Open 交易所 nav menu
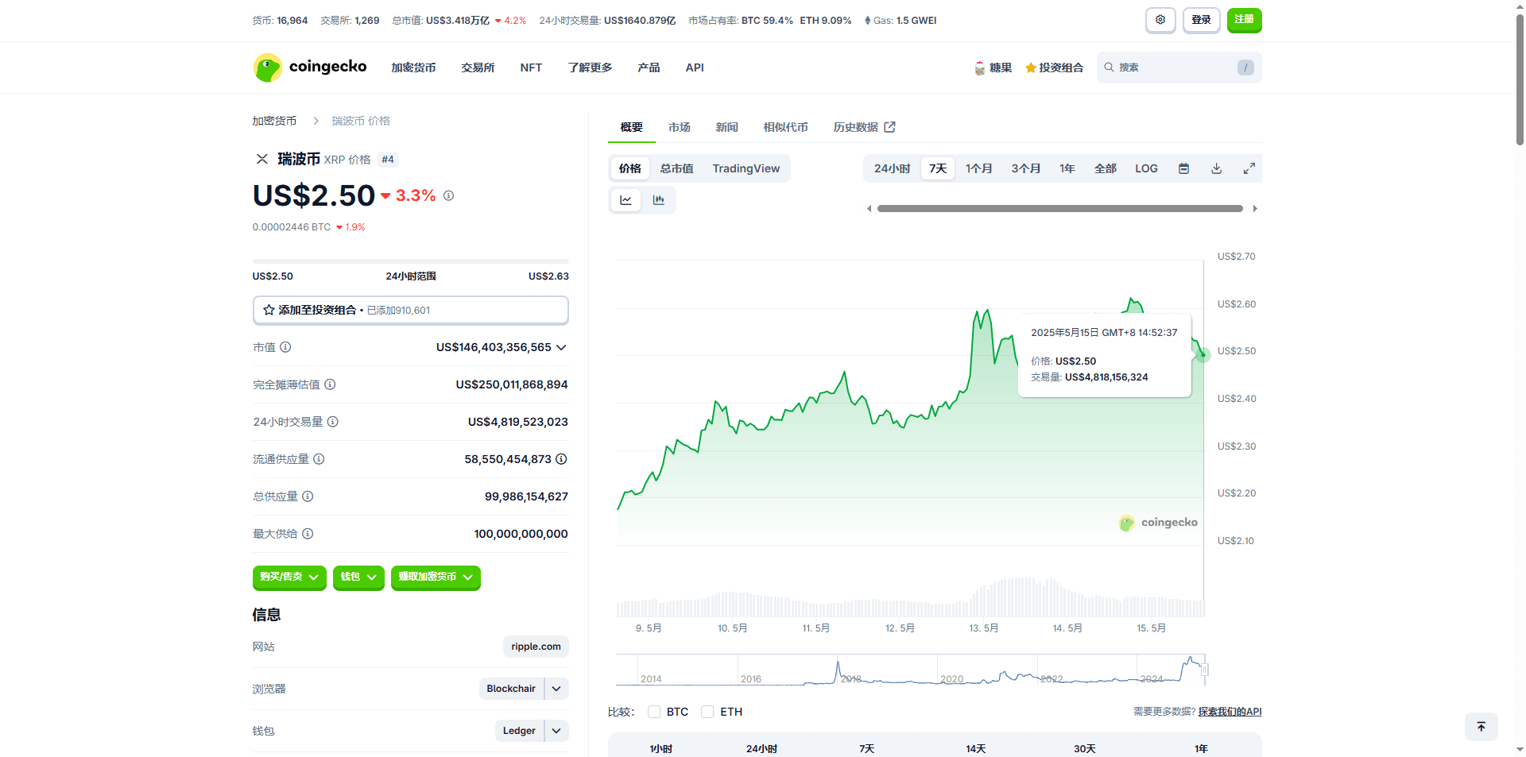 tap(478, 68)
